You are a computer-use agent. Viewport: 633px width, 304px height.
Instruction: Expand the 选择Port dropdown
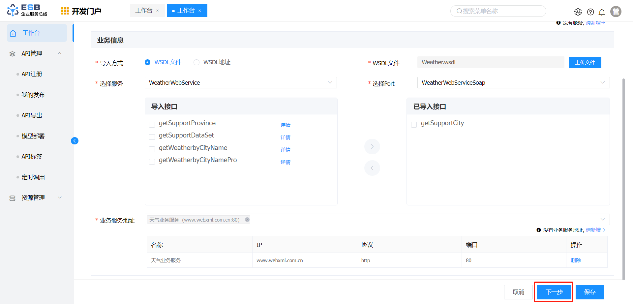tap(513, 83)
